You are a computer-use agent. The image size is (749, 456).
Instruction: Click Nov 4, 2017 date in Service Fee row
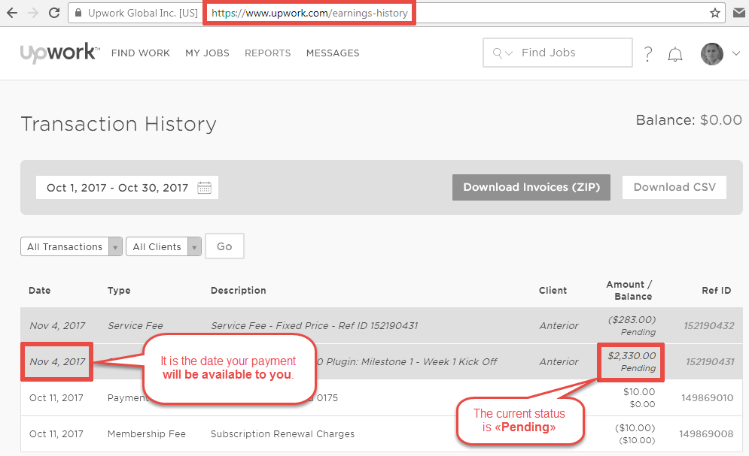(x=57, y=326)
